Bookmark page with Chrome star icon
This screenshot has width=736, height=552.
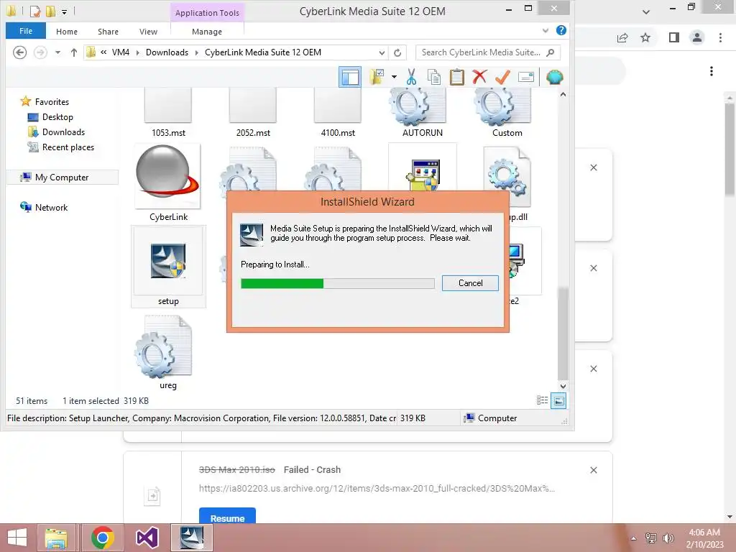[x=645, y=37]
